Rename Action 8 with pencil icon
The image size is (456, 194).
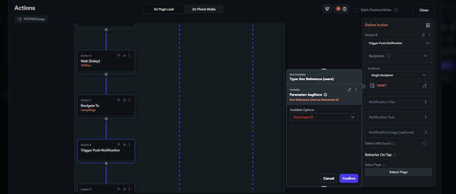[423, 35]
